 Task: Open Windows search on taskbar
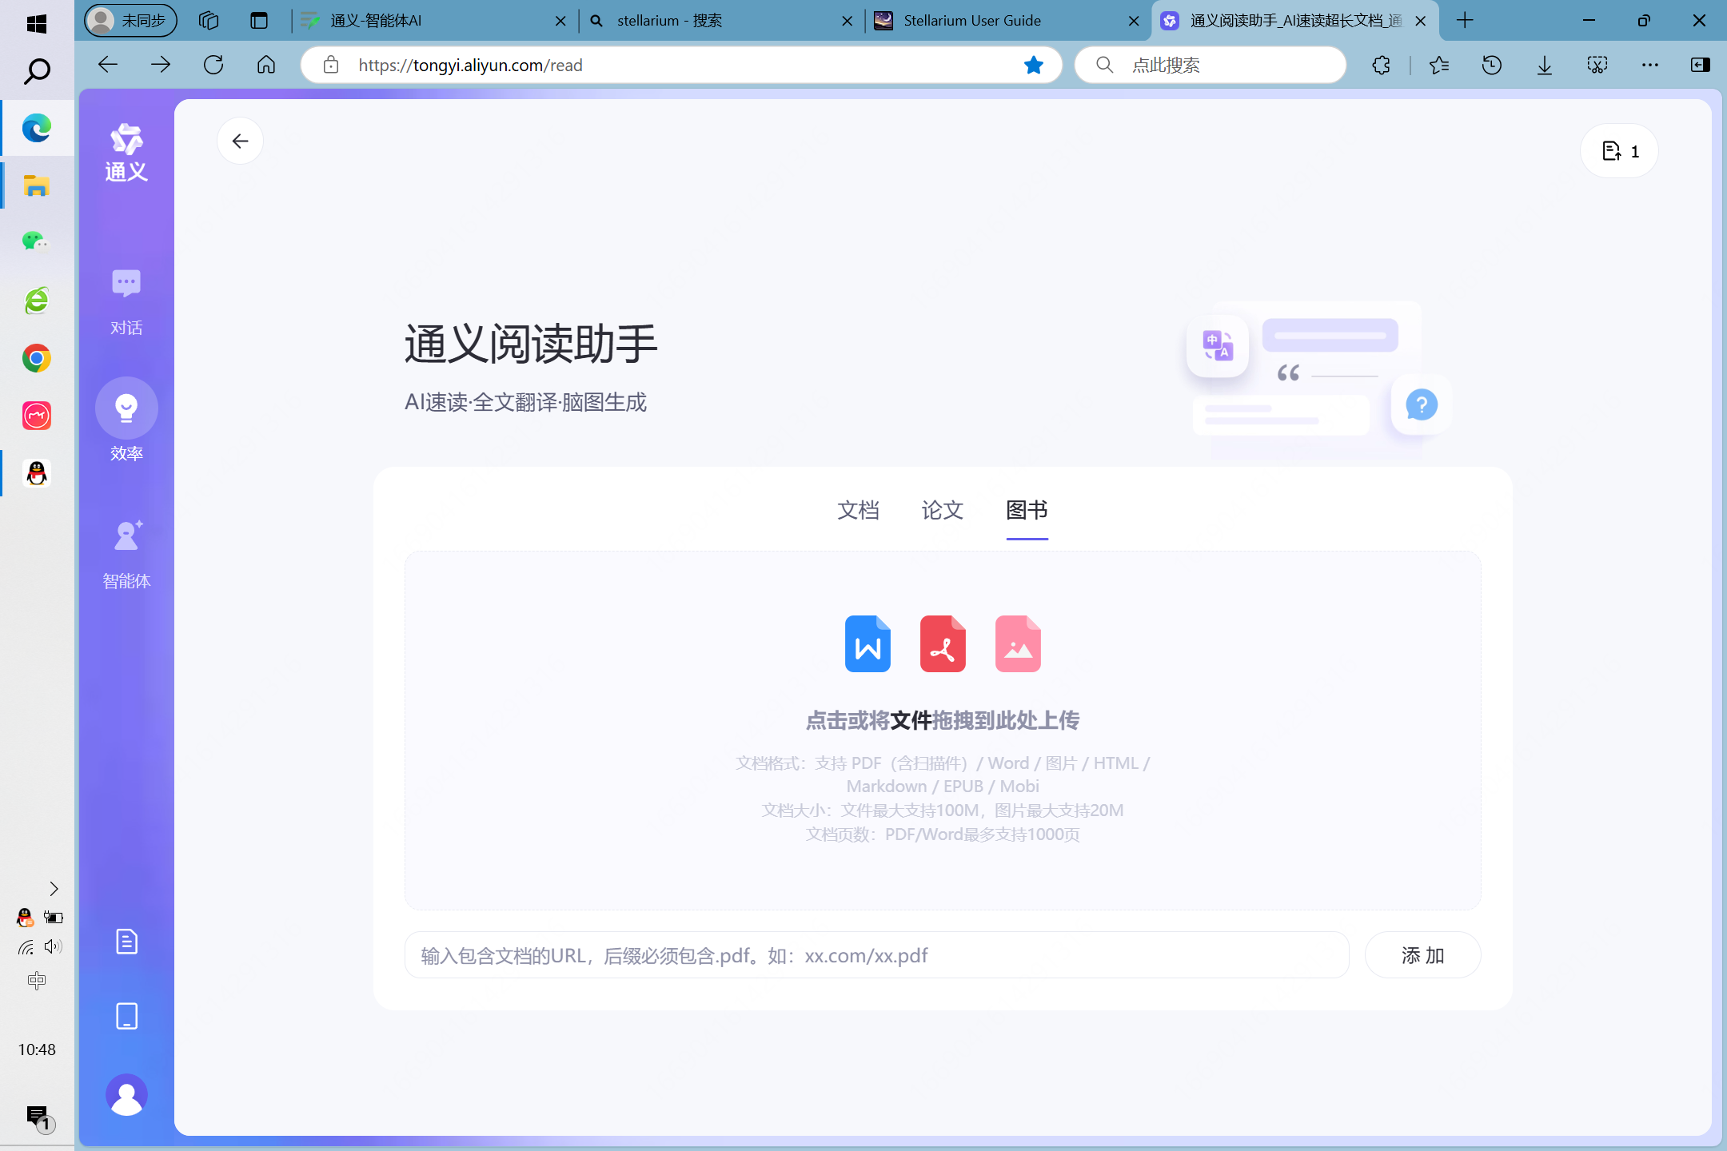tap(37, 72)
